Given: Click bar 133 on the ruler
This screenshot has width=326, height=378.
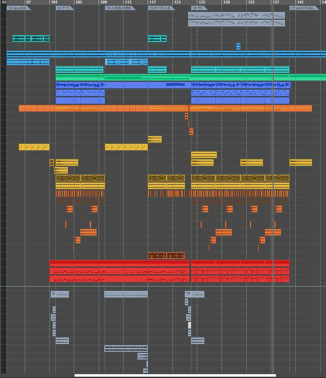Looking at the screenshot, I should point(251,2).
